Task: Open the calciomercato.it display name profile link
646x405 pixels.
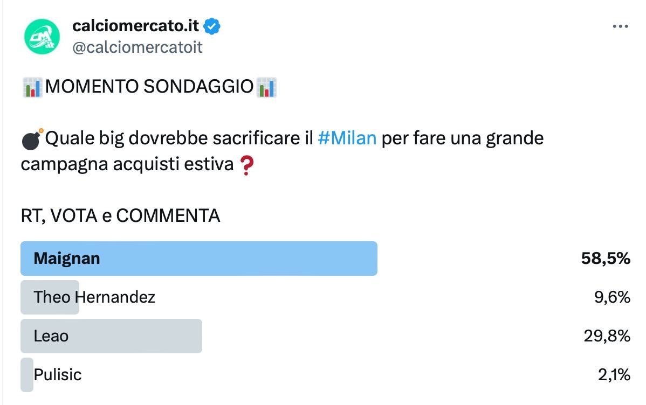Action: (135, 25)
